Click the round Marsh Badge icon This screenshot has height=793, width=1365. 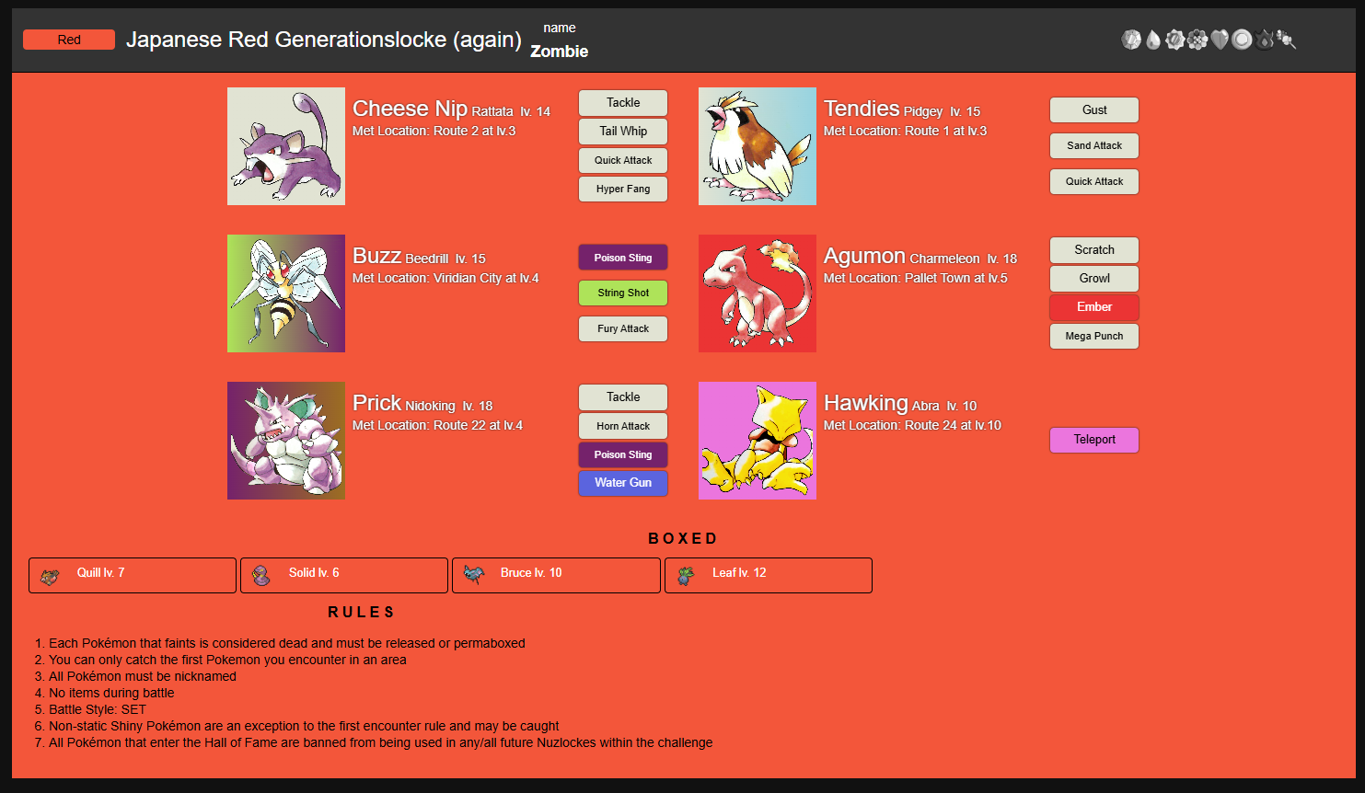coord(1242,40)
